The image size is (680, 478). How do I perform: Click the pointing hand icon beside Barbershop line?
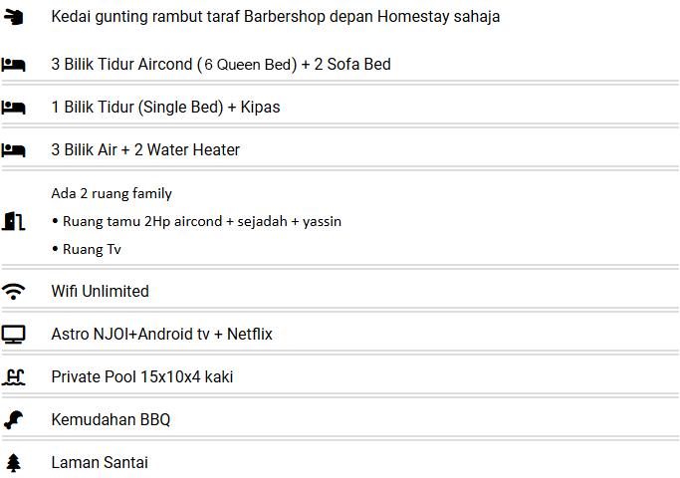point(13,17)
